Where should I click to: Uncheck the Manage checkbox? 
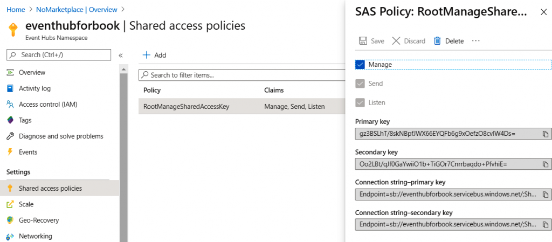pyautogui.click(x=361, y=65)
